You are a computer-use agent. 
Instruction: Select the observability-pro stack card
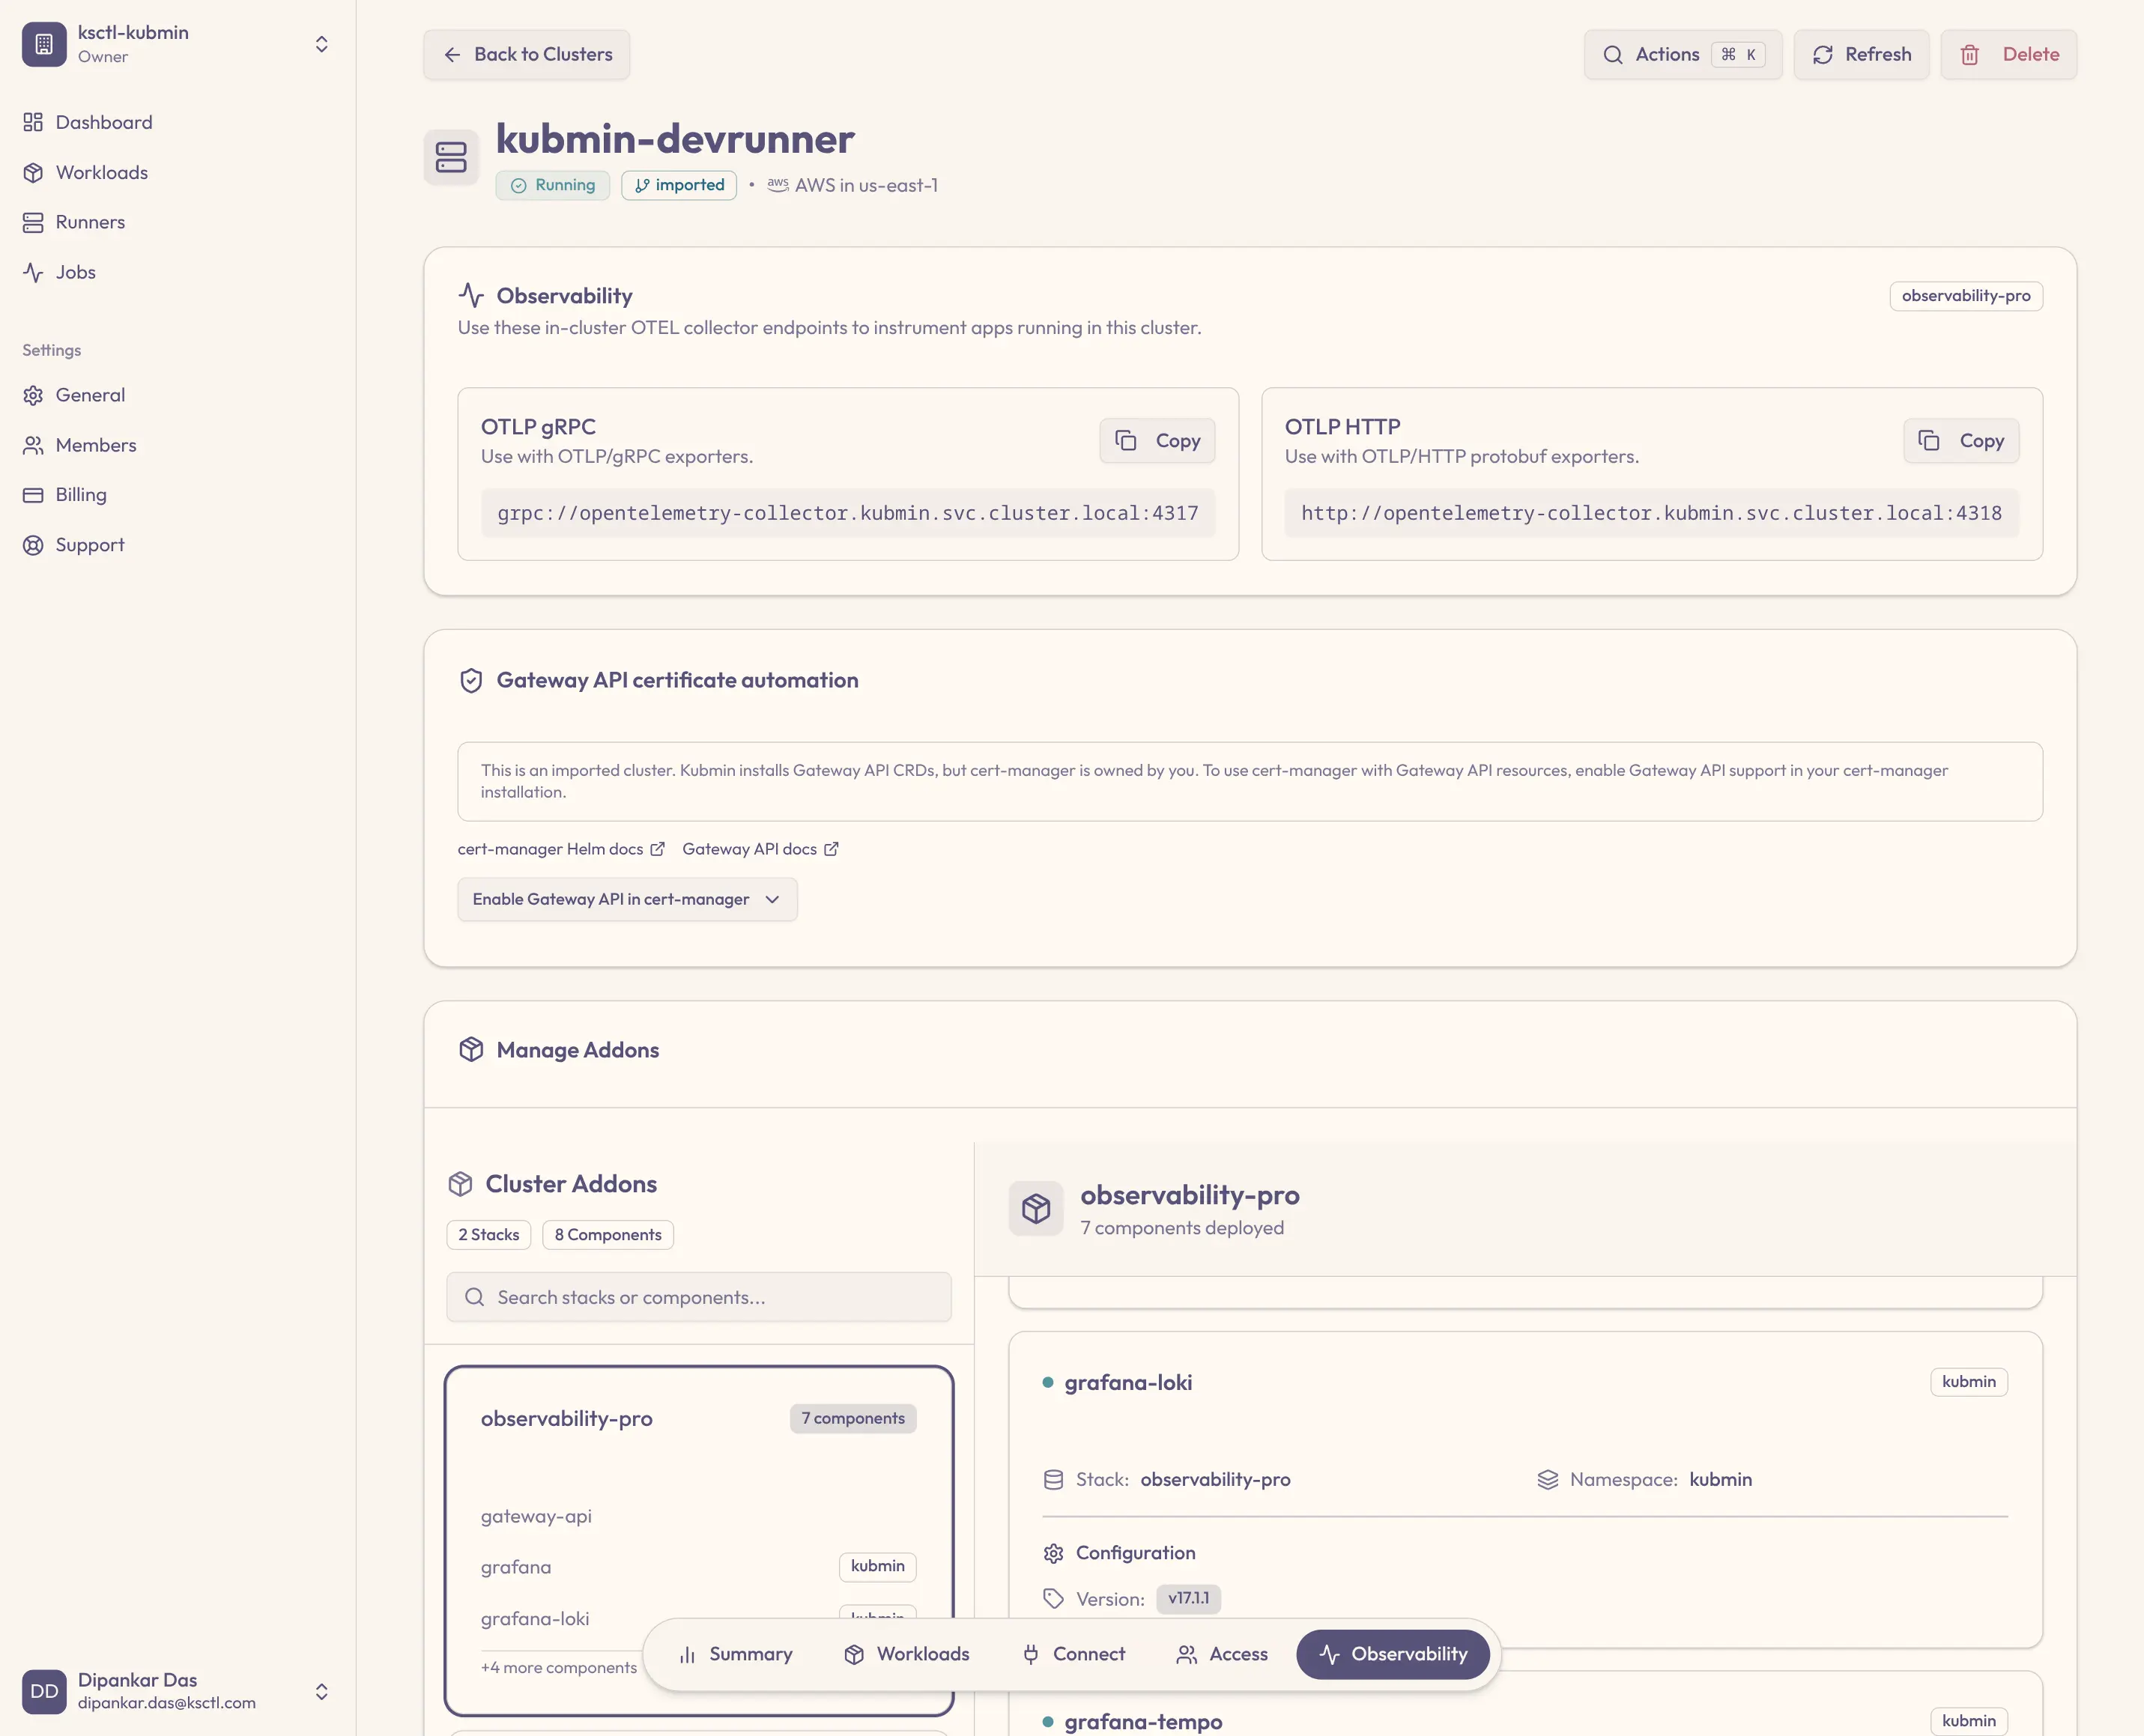pos(699,1541)
